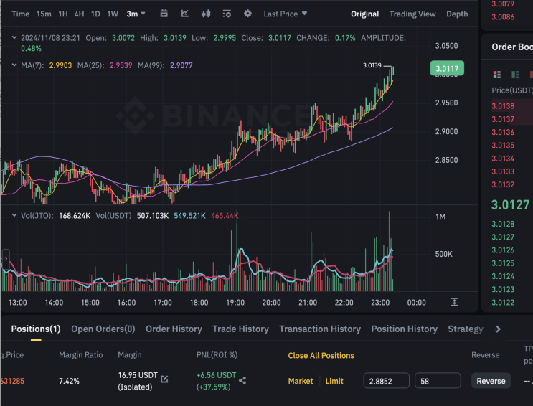Screen dimensions: 533x406
Task: Switch to the Depth chart view
Action: coord(457,14)
